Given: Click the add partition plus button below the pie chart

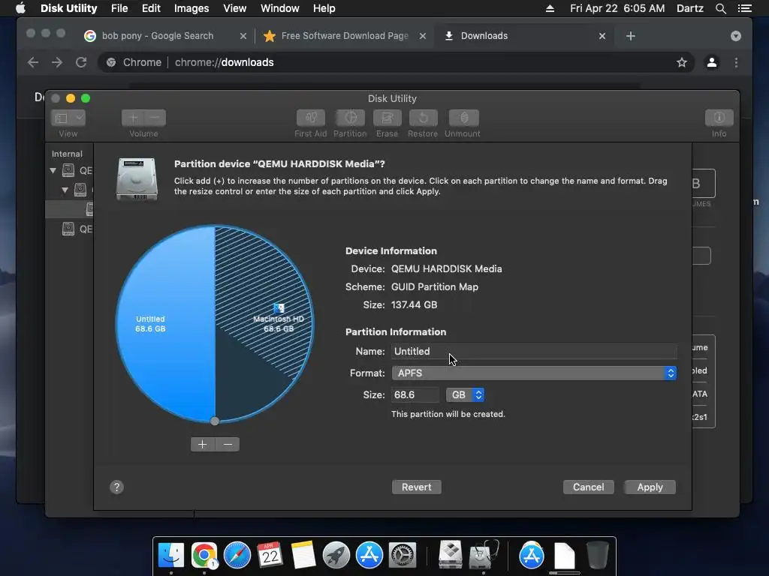Looking at the screenshot, I should pyautogui.click(x=203, y=444).
